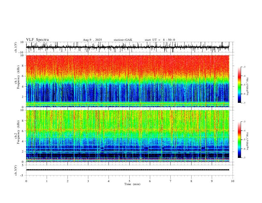
Task: Click the "0" tick on the time axis
Action: pos(26,181)
